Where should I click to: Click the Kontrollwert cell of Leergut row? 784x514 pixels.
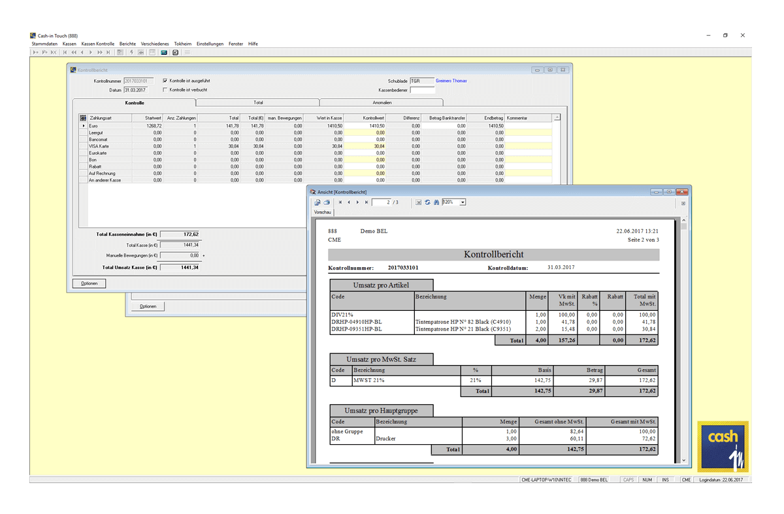tap(365, 133)
